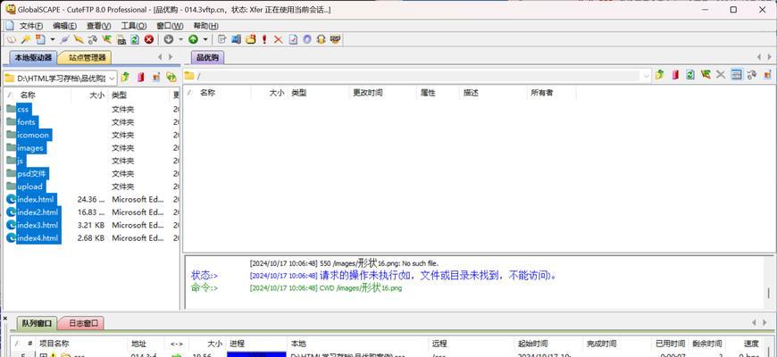This screenshot has width=777, height=357.
Task: Select the css folder in local list
Action: [23, 110]
